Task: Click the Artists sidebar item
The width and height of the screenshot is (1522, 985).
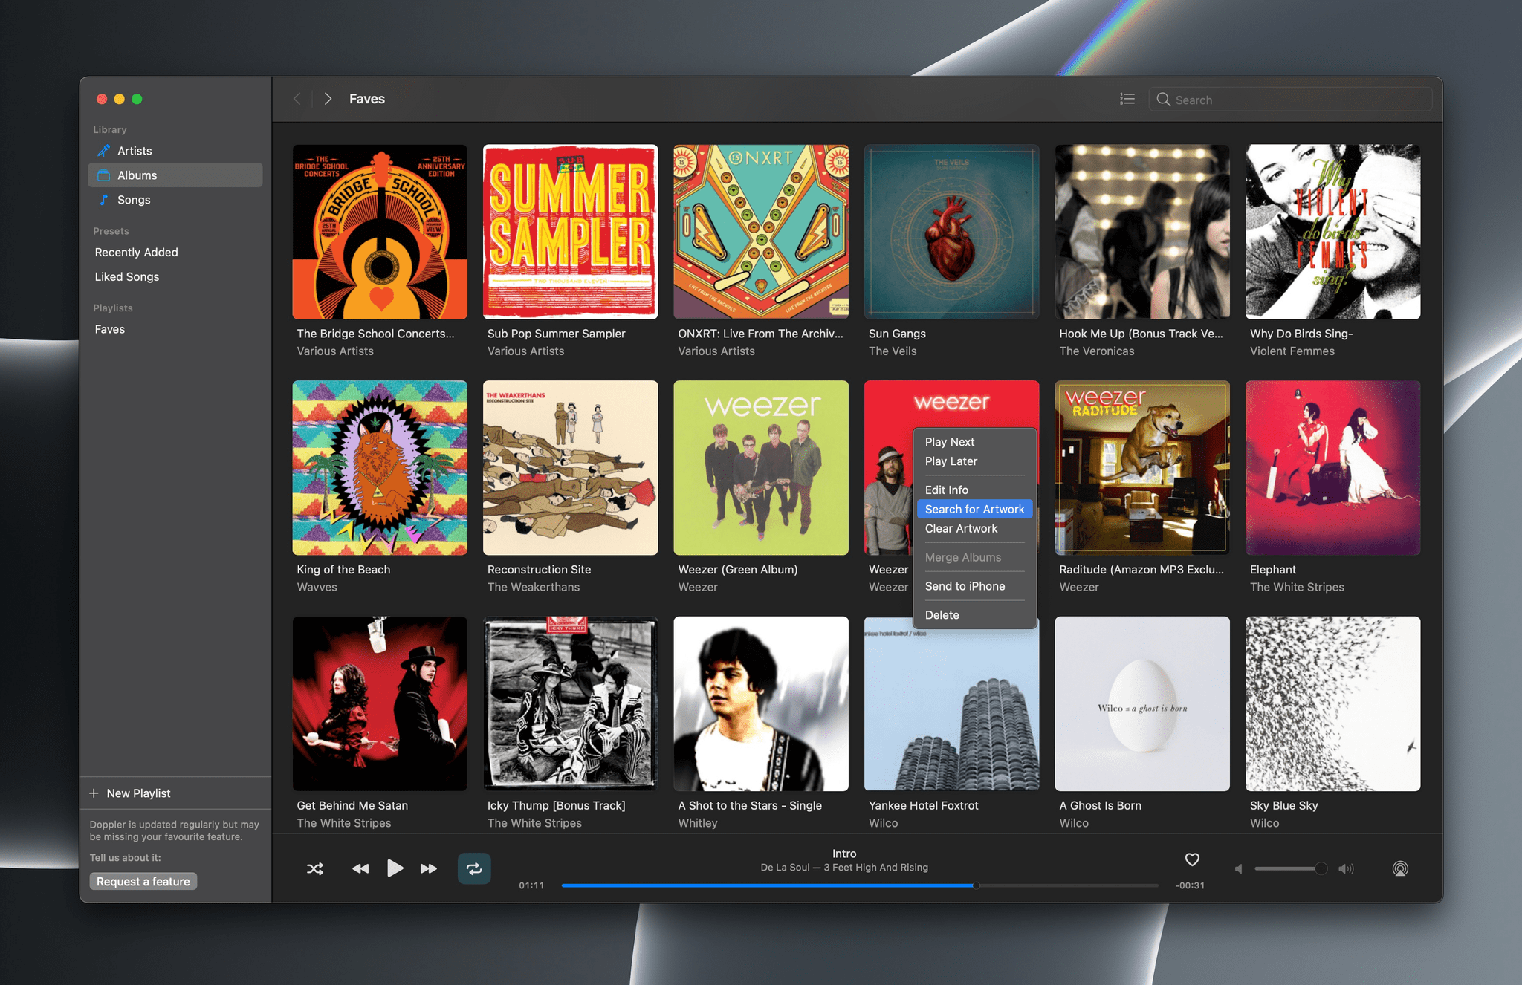Action: (x=133, y=150)
